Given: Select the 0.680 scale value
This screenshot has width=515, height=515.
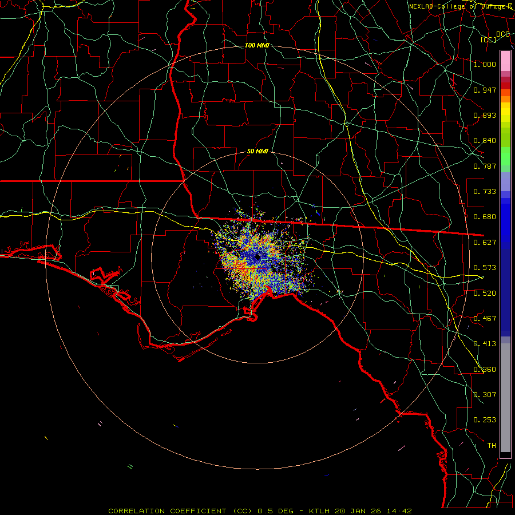Looking at the screenshot, I should tap(485, 217).
